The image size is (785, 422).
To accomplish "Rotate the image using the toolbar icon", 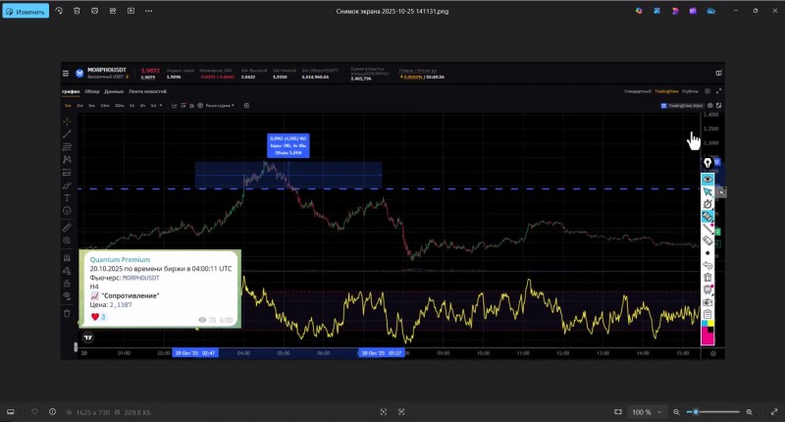I will [59, 11].
